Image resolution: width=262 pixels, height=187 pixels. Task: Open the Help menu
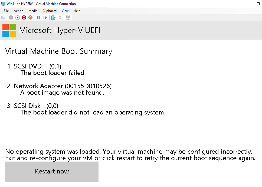pyautogui.click(x=77, y=11)
